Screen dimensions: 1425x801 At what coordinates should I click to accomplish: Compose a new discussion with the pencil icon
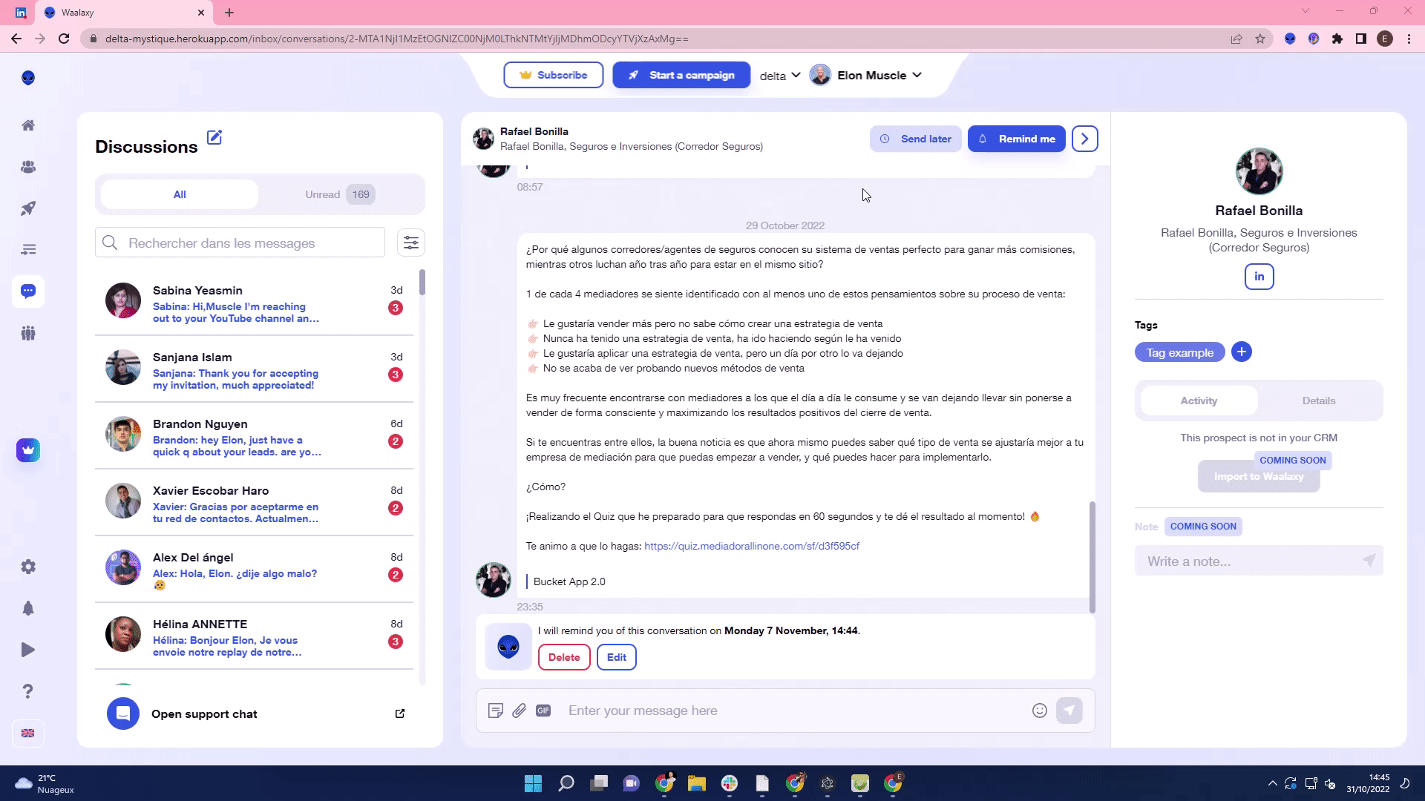click(x=214, y=137)
